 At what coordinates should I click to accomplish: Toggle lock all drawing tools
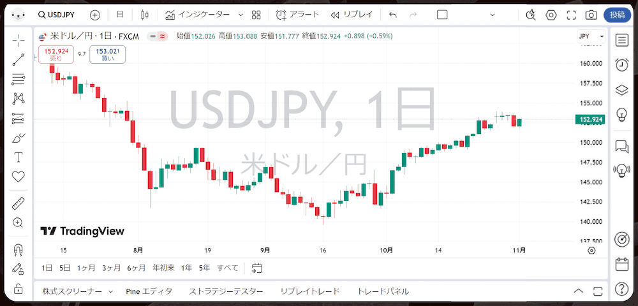pos(19,289)
